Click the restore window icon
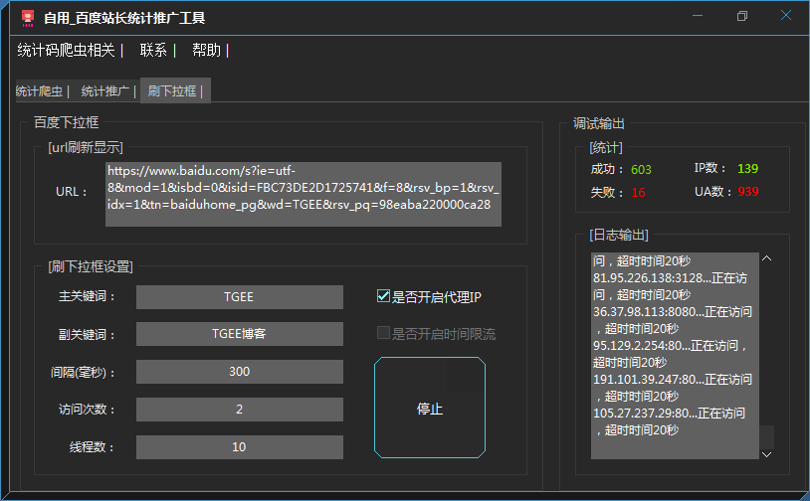 741,16
